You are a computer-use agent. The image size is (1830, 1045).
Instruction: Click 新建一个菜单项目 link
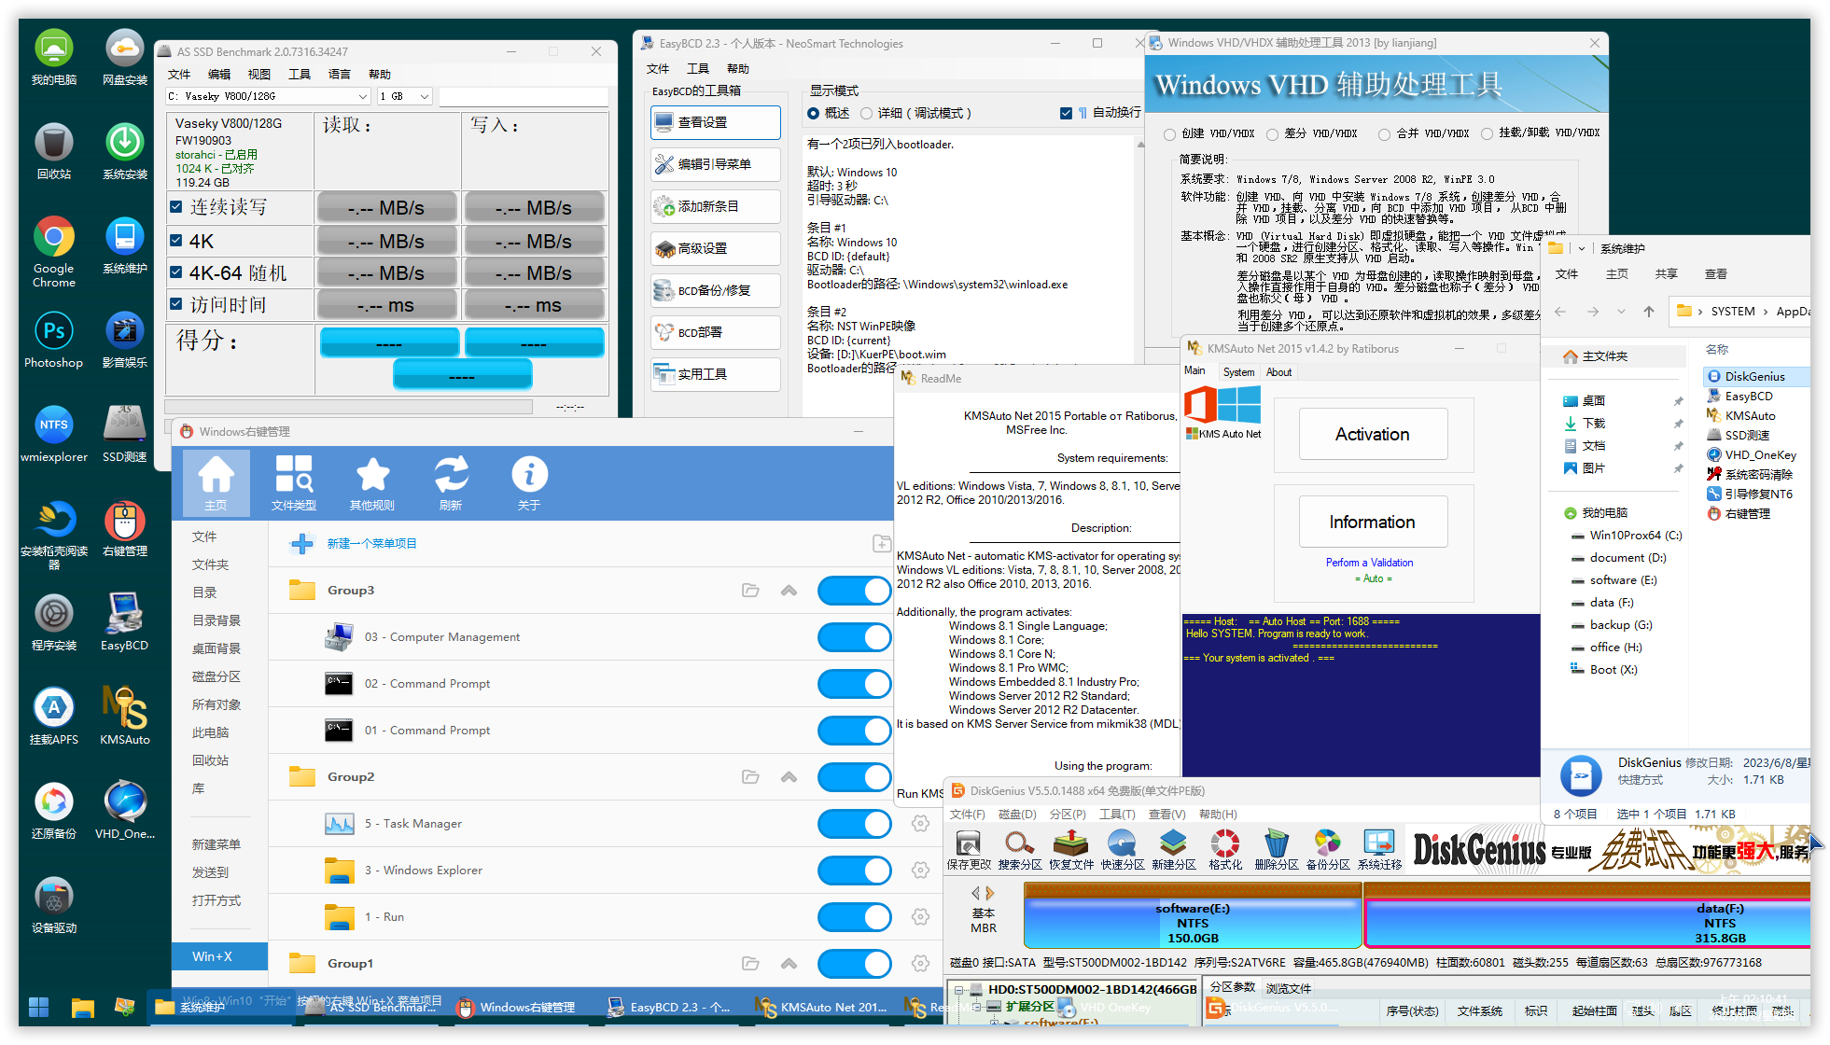(371, 543)
